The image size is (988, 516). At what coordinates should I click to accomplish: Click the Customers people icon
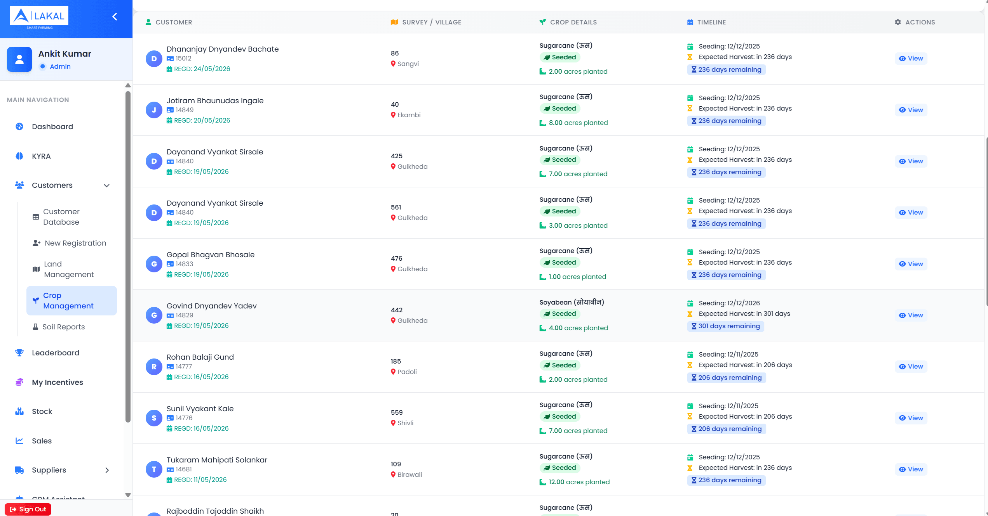pyautogui.click(x=19, y=185)
